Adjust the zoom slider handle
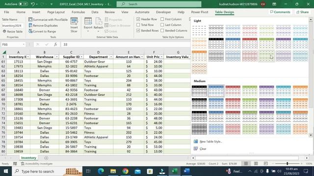 pos(287,164)
